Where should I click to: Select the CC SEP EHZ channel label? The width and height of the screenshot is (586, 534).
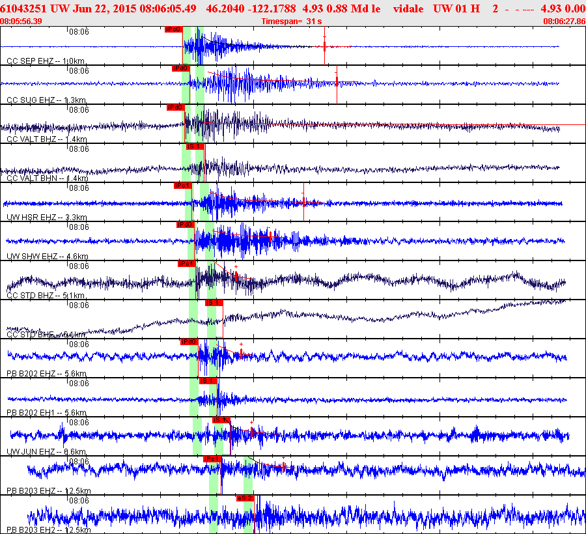coord(46,61)
